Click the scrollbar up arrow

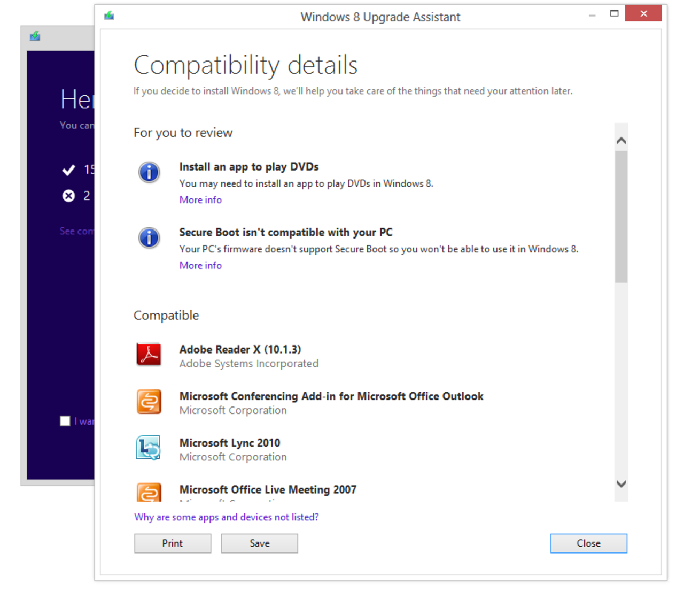621,140
